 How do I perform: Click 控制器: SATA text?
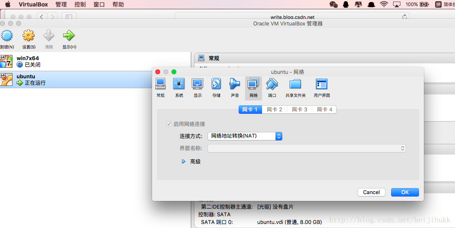[214, 214]
